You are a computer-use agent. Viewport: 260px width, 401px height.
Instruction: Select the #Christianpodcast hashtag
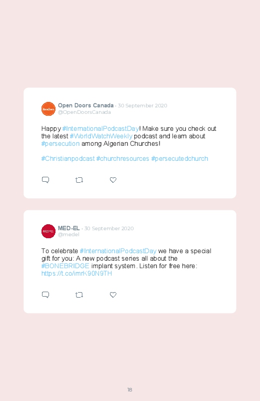click(x=68, y=159)
